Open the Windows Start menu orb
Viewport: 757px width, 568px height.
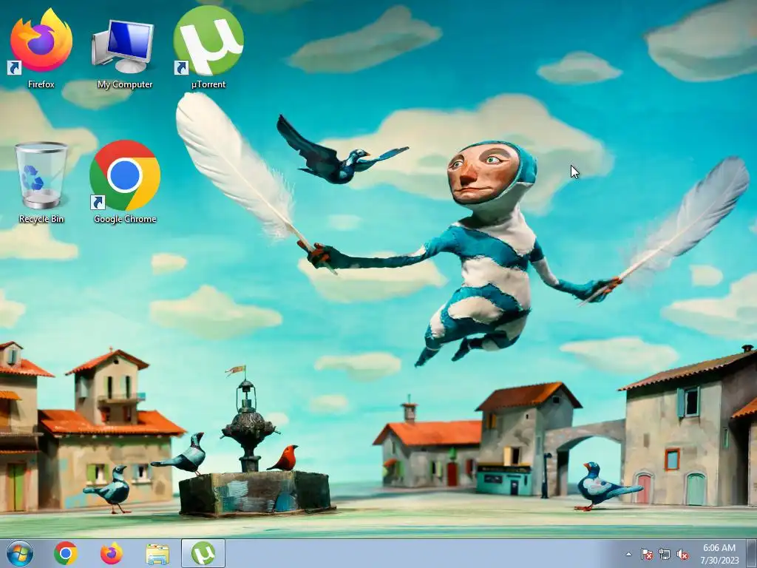point(20,553)
